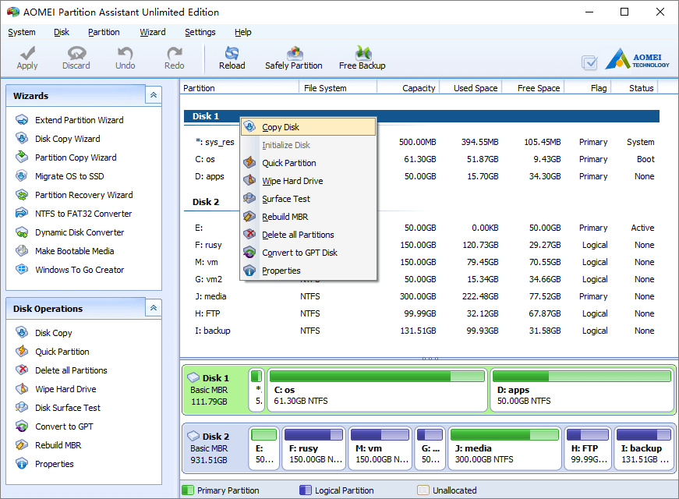The width and height of the screenshot is (679, 499).
Task: Collapse the Wizards panel
Action: coord(154,95)
